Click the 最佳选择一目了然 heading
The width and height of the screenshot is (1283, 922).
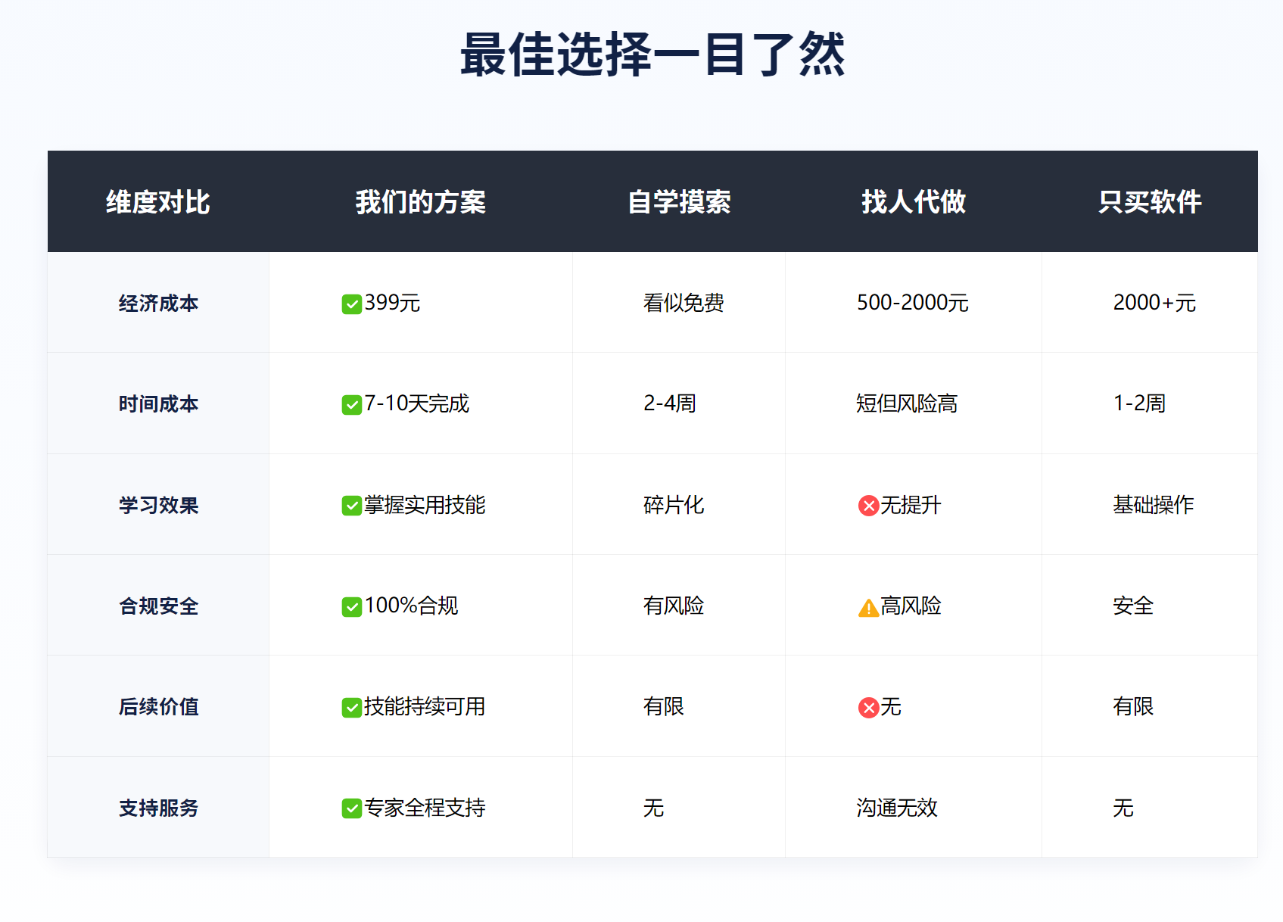pos(652,55)
